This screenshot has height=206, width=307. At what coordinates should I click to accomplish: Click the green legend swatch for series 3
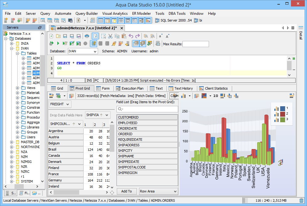tap(283, 119)
